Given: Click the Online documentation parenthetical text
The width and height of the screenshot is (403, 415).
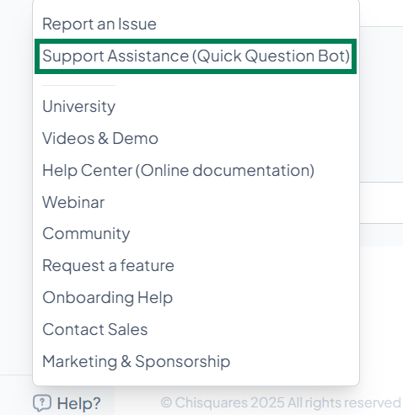Looking at the screenshot, I should [x=225, y=170].
